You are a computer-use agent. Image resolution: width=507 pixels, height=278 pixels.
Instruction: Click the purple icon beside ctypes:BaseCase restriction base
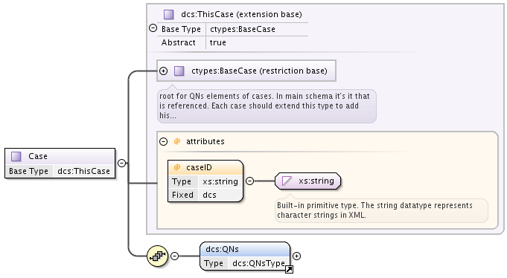(179, 71)
